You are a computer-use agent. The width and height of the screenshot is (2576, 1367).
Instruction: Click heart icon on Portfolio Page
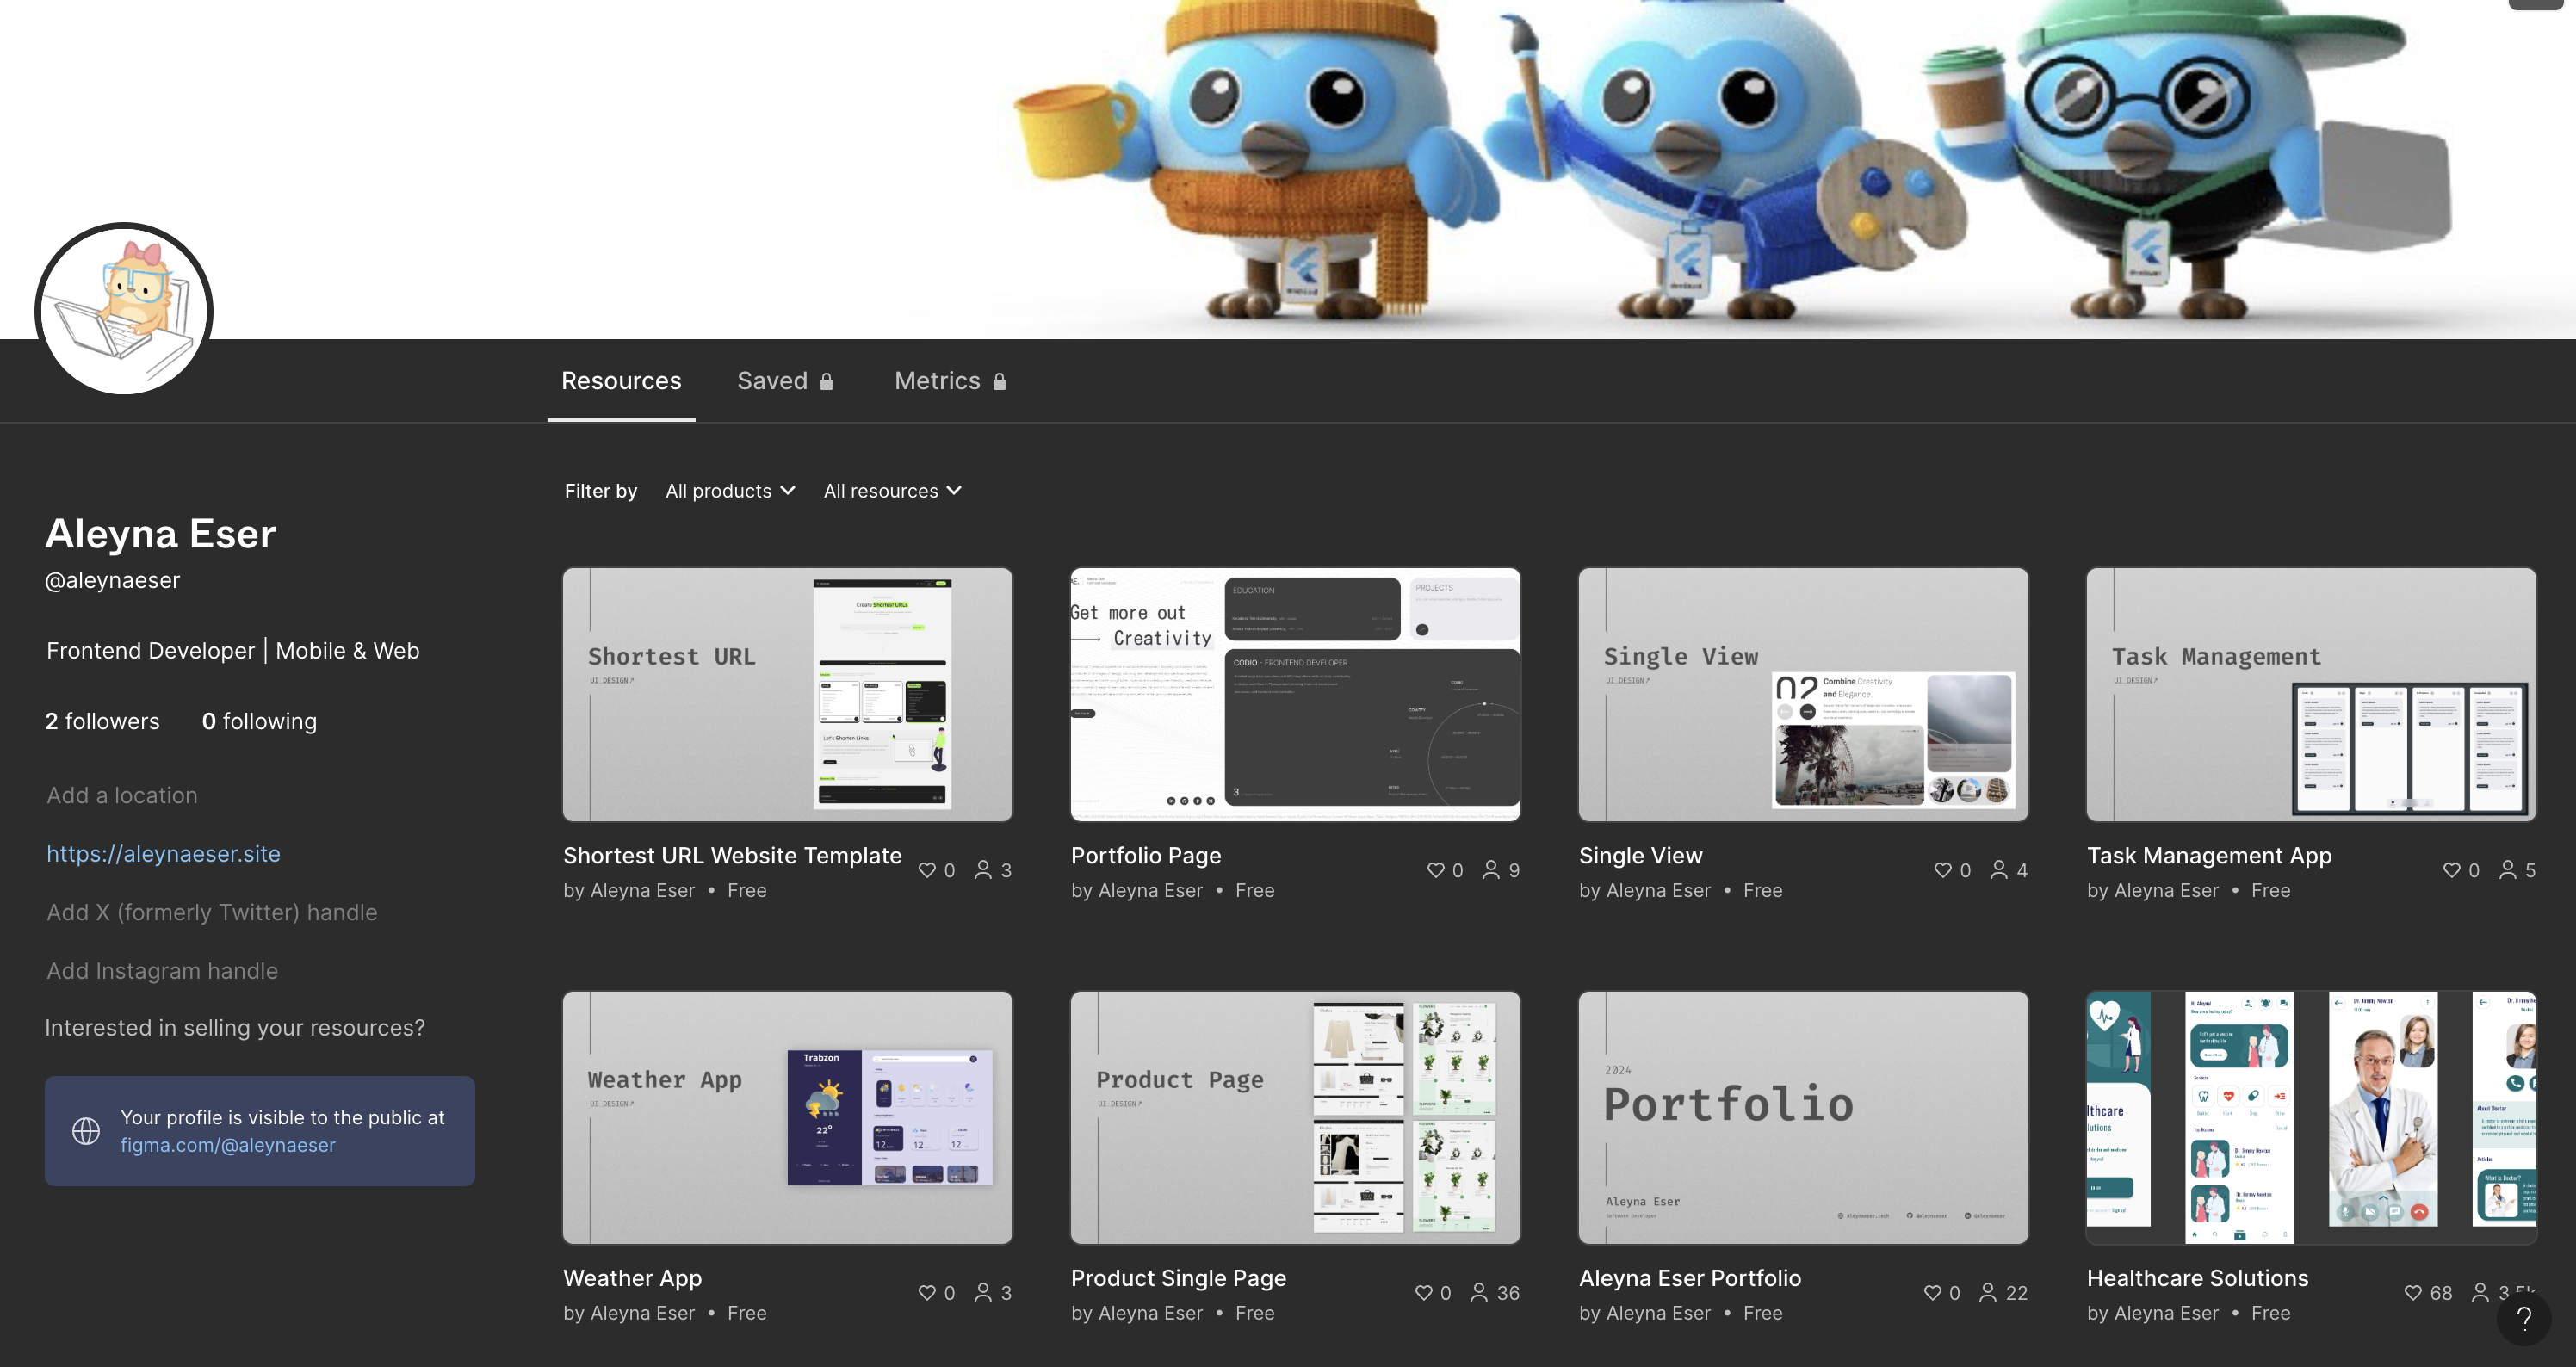tap(1435, 870)
